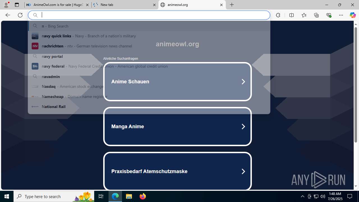Click the vertical scrollbar thumb
Viewport: 359px width, 202px height.
click(x=356, y=84)
